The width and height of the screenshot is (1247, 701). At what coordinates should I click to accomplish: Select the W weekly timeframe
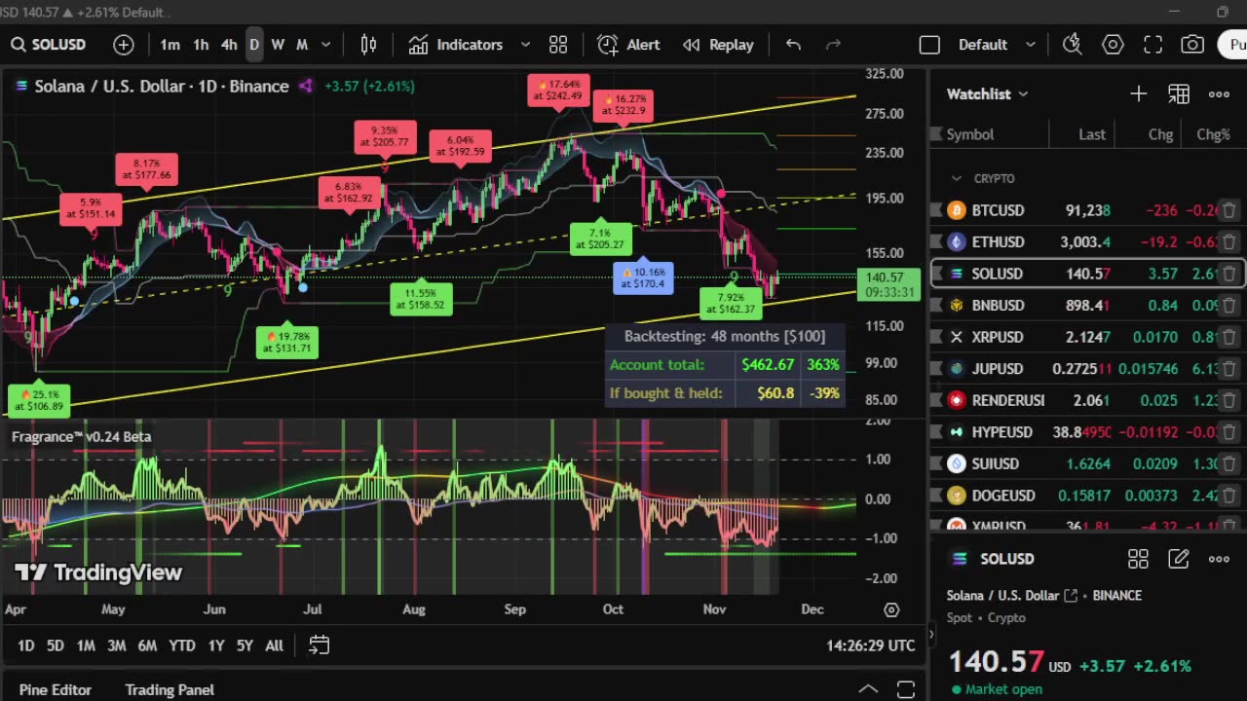coord(278,45)
